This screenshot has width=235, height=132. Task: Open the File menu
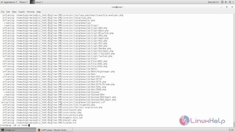[3, 12]
